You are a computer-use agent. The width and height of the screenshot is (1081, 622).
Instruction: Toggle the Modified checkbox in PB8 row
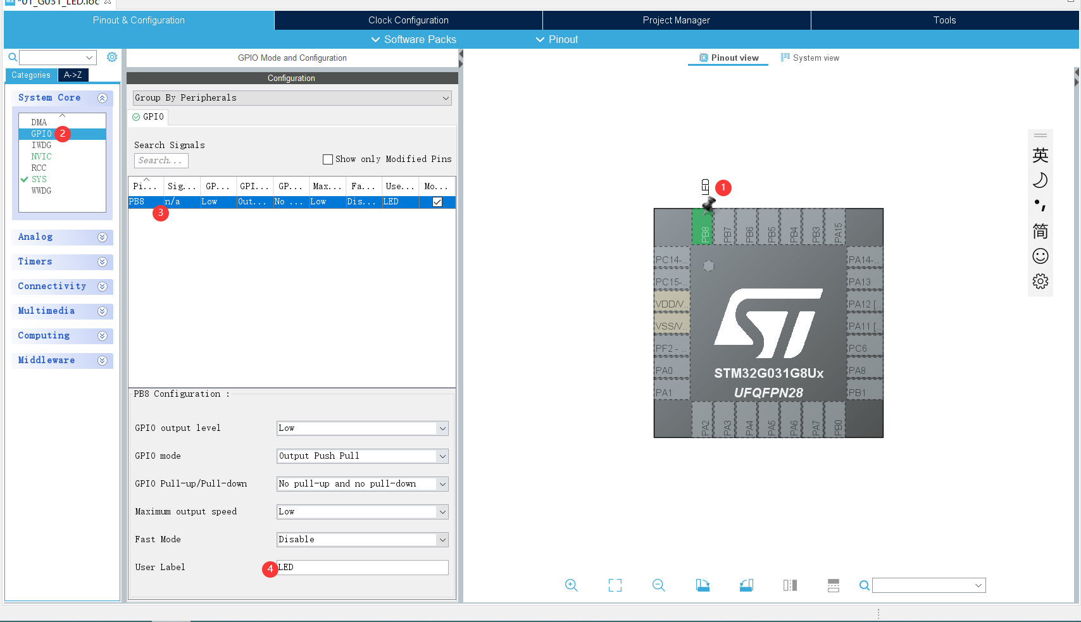[x=437, y=202]
